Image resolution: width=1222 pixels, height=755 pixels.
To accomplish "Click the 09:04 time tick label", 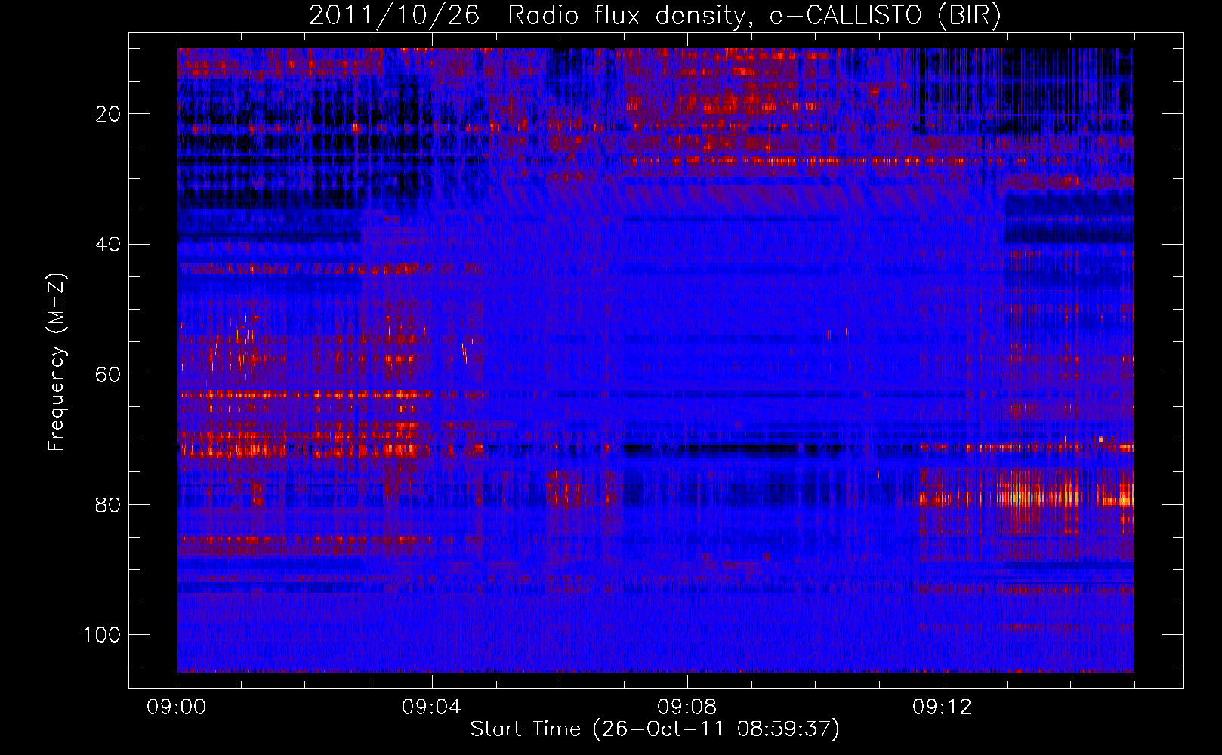I will click(x=432, y=707).
